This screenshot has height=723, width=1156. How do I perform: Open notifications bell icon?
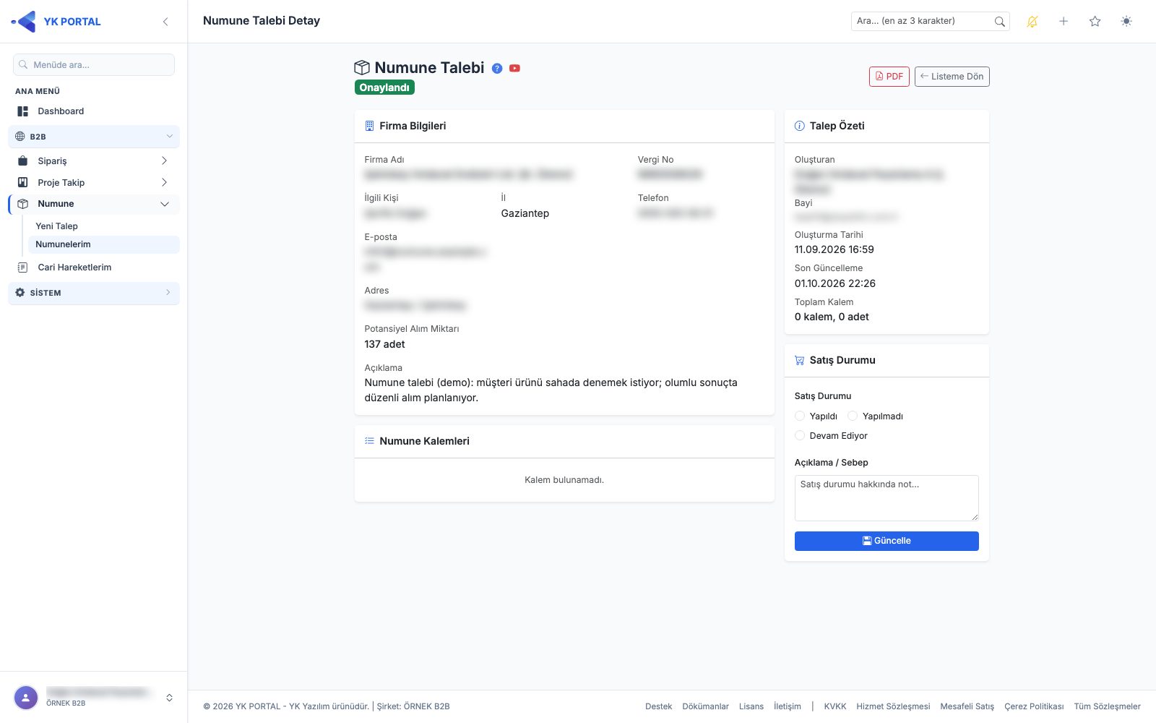[1032, 22]
